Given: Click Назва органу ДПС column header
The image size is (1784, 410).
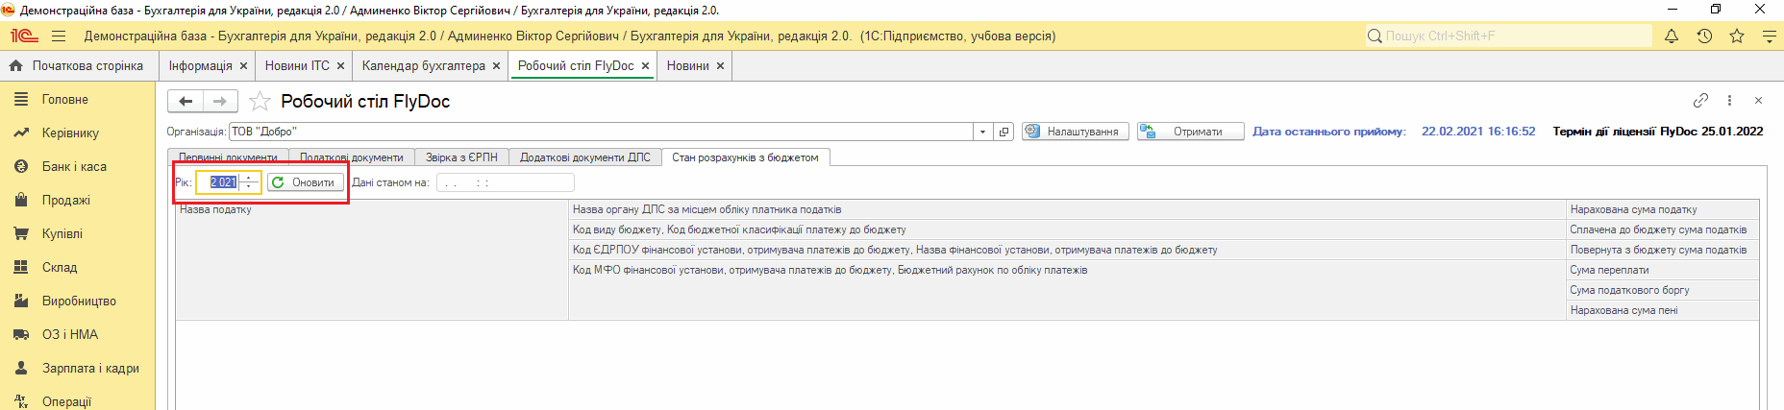Looking at the screenshot, I should (x=1068, y=209).
